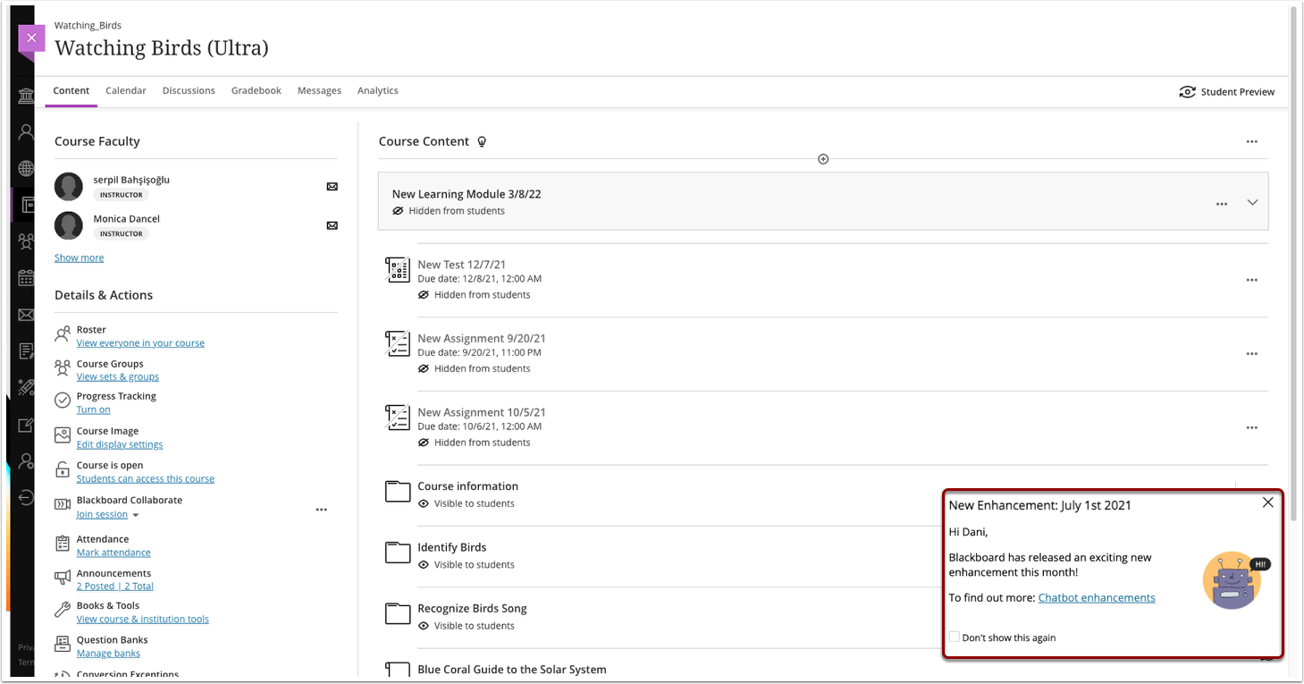Click the Progress Tracking checkmark icon

63,401
